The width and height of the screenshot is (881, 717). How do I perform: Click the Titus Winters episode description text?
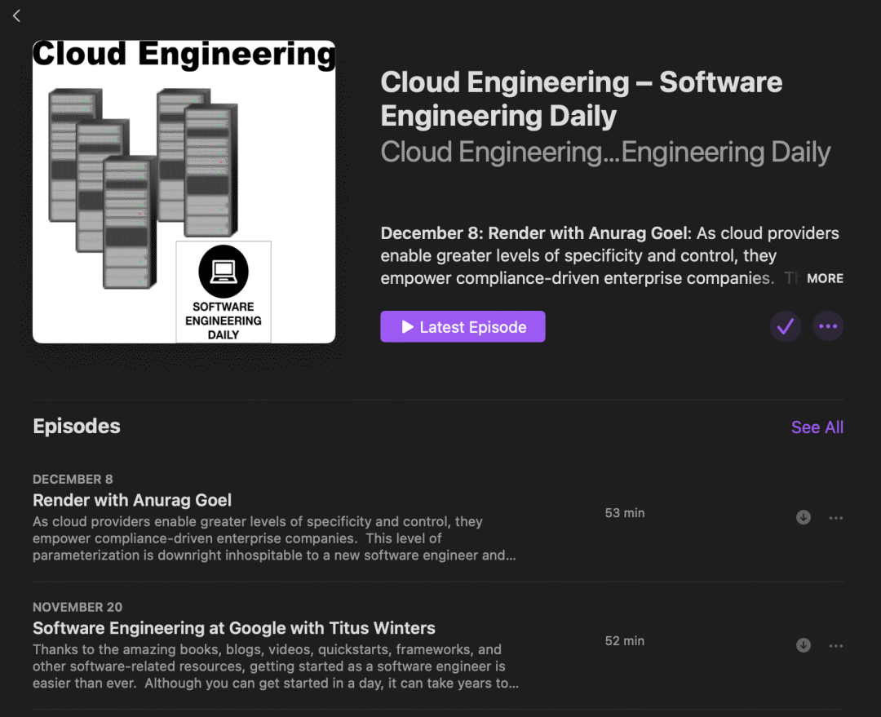tap(276, 666)
